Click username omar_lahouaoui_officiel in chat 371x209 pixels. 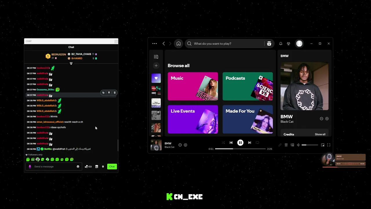tap(50, 122)
